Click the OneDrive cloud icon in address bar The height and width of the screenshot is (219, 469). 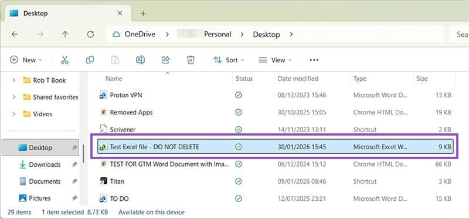[116, 35]
